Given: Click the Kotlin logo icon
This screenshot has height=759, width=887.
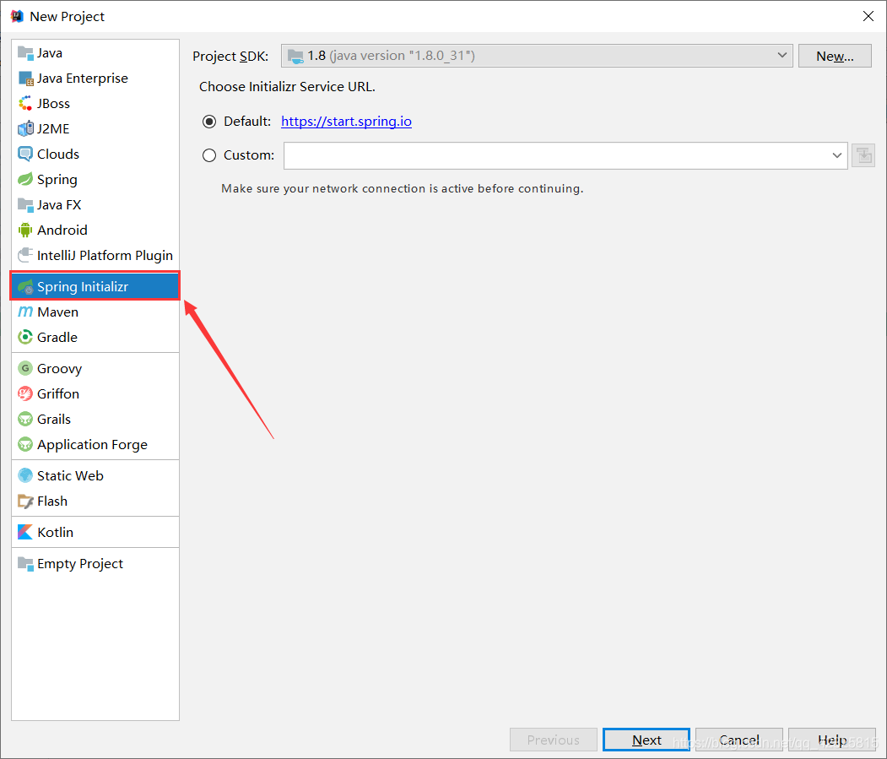Looking at the screenshot, I should (25, 533).
